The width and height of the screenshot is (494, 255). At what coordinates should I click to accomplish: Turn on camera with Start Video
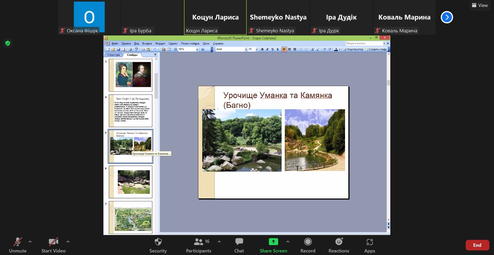coord(53,242)
